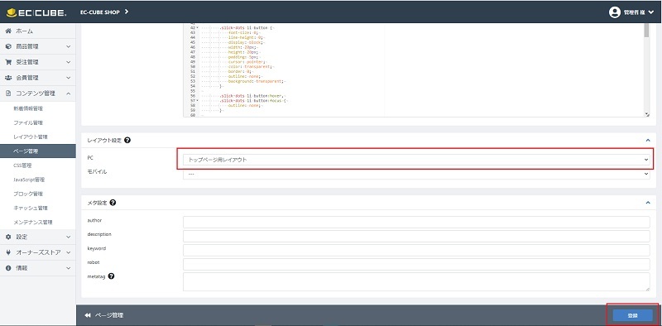The width and height of the screenshot is (662, 326).
Task: Collapse メタ設定 panel chevron
Action: pos(648,202)
